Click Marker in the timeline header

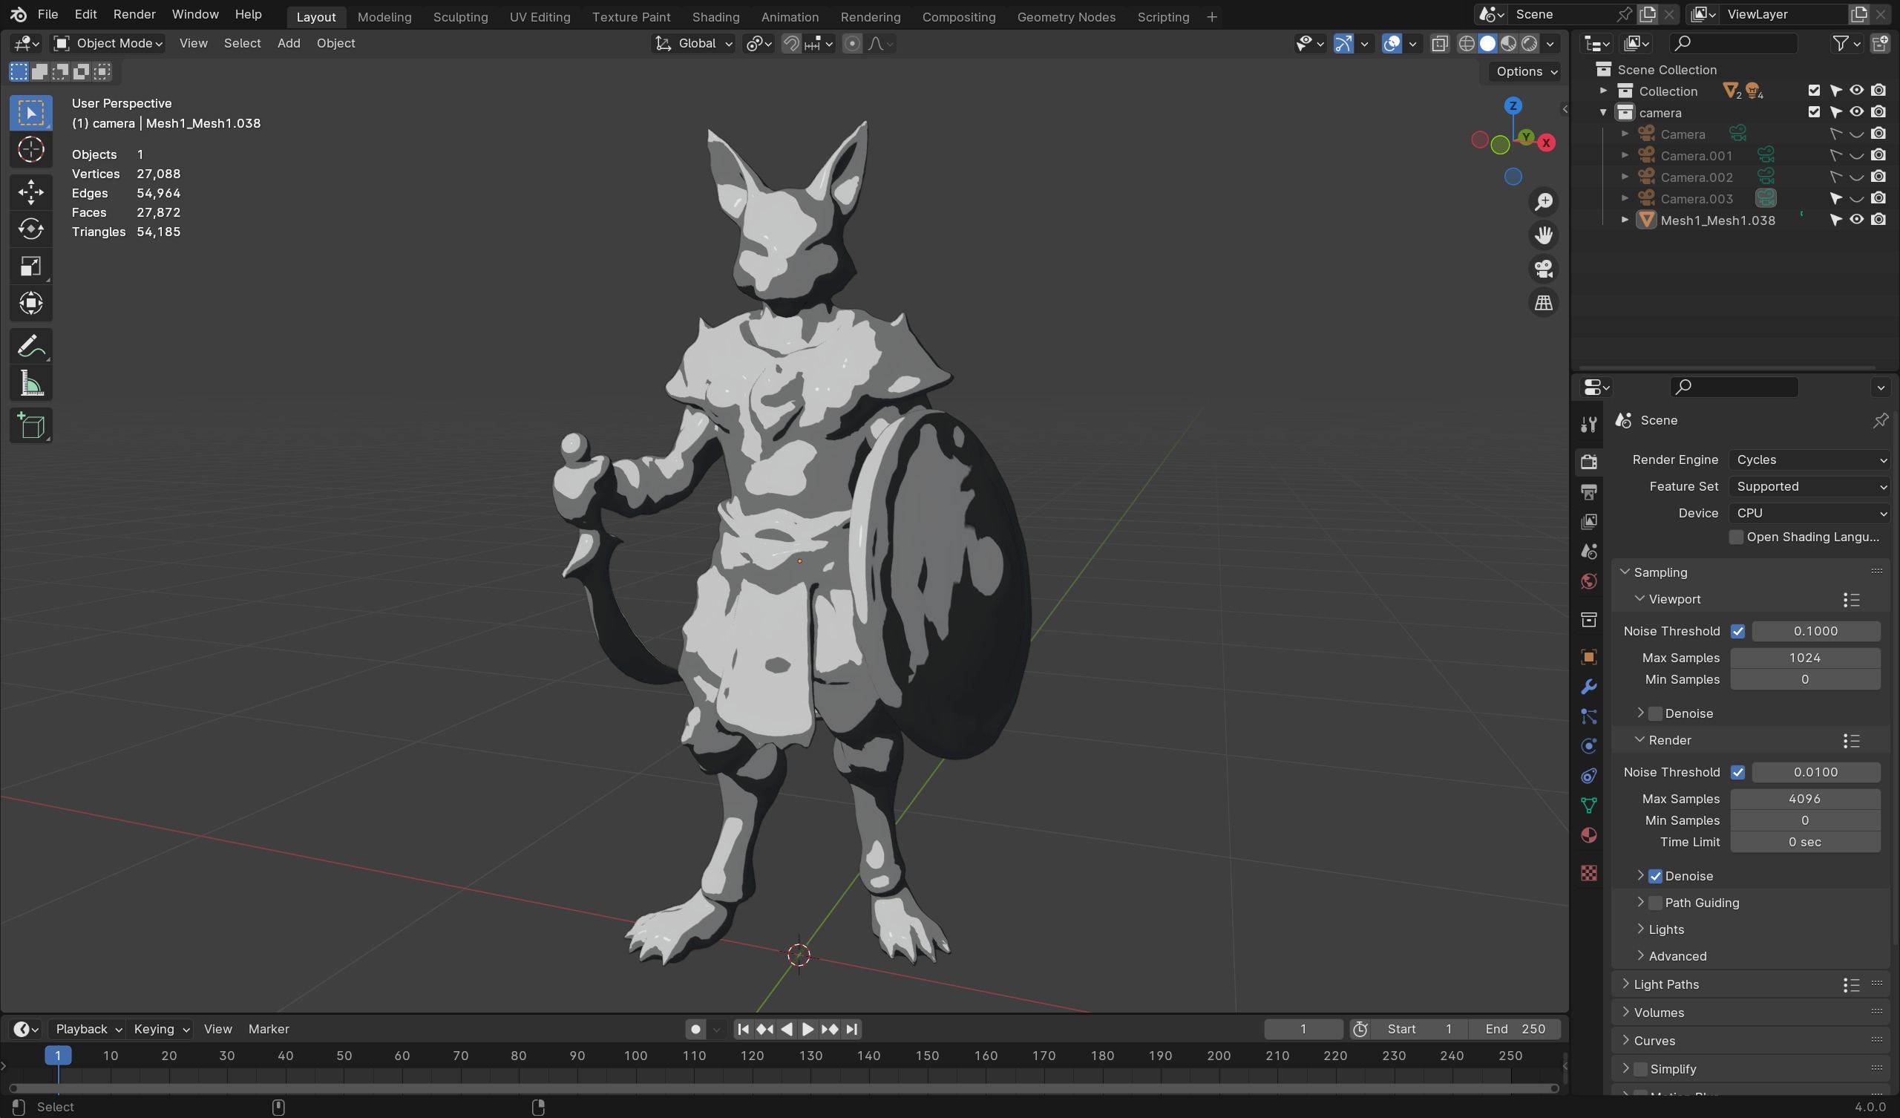tap(269, 1029)
